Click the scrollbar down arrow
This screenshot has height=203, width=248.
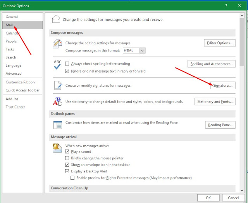(242, 190)
